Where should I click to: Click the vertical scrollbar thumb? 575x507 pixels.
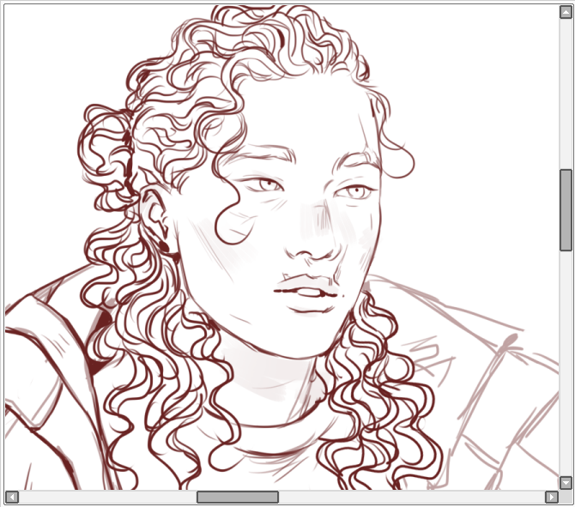566,210
